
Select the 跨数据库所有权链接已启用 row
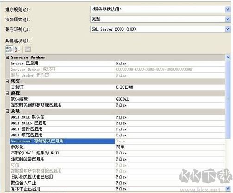[x=118, y=171]
